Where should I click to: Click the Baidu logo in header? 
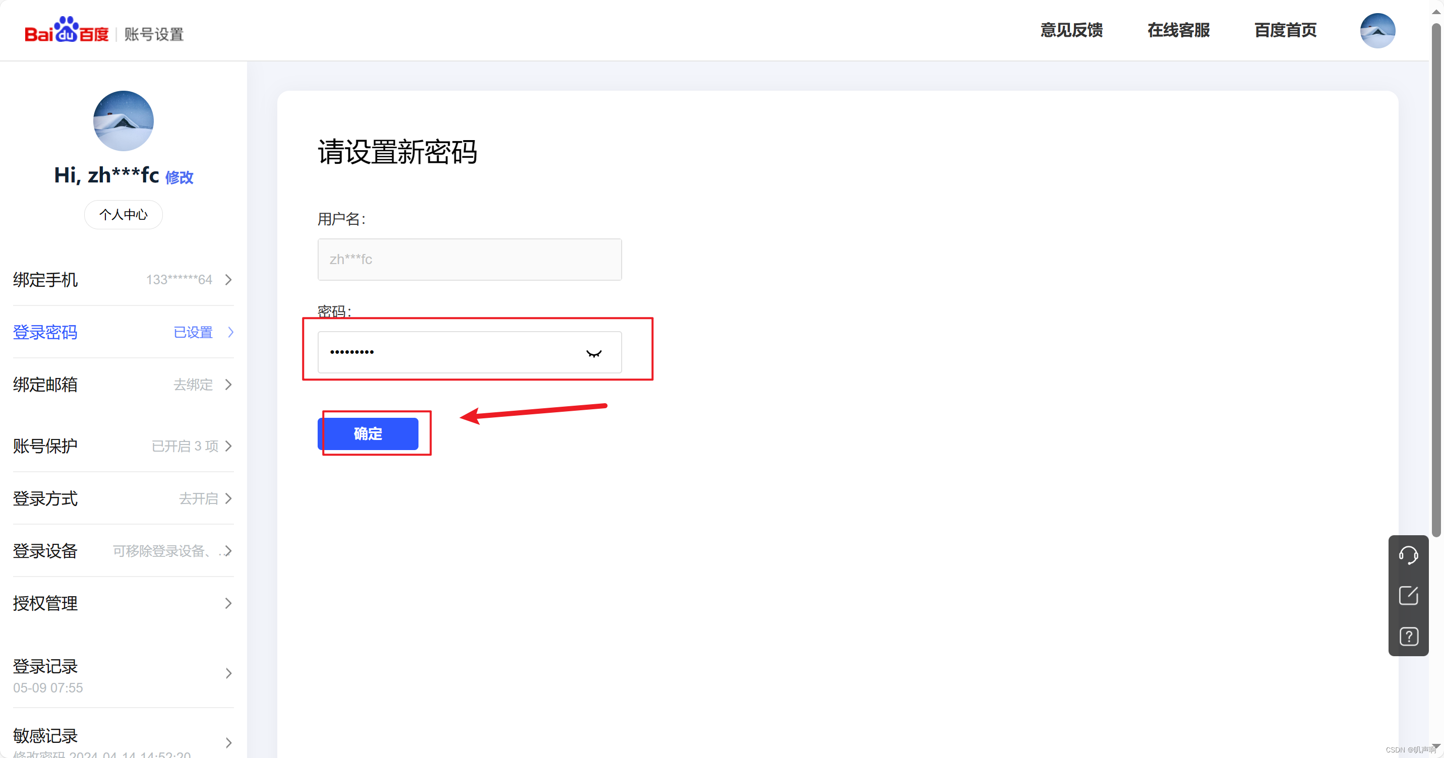click(66, 31)
